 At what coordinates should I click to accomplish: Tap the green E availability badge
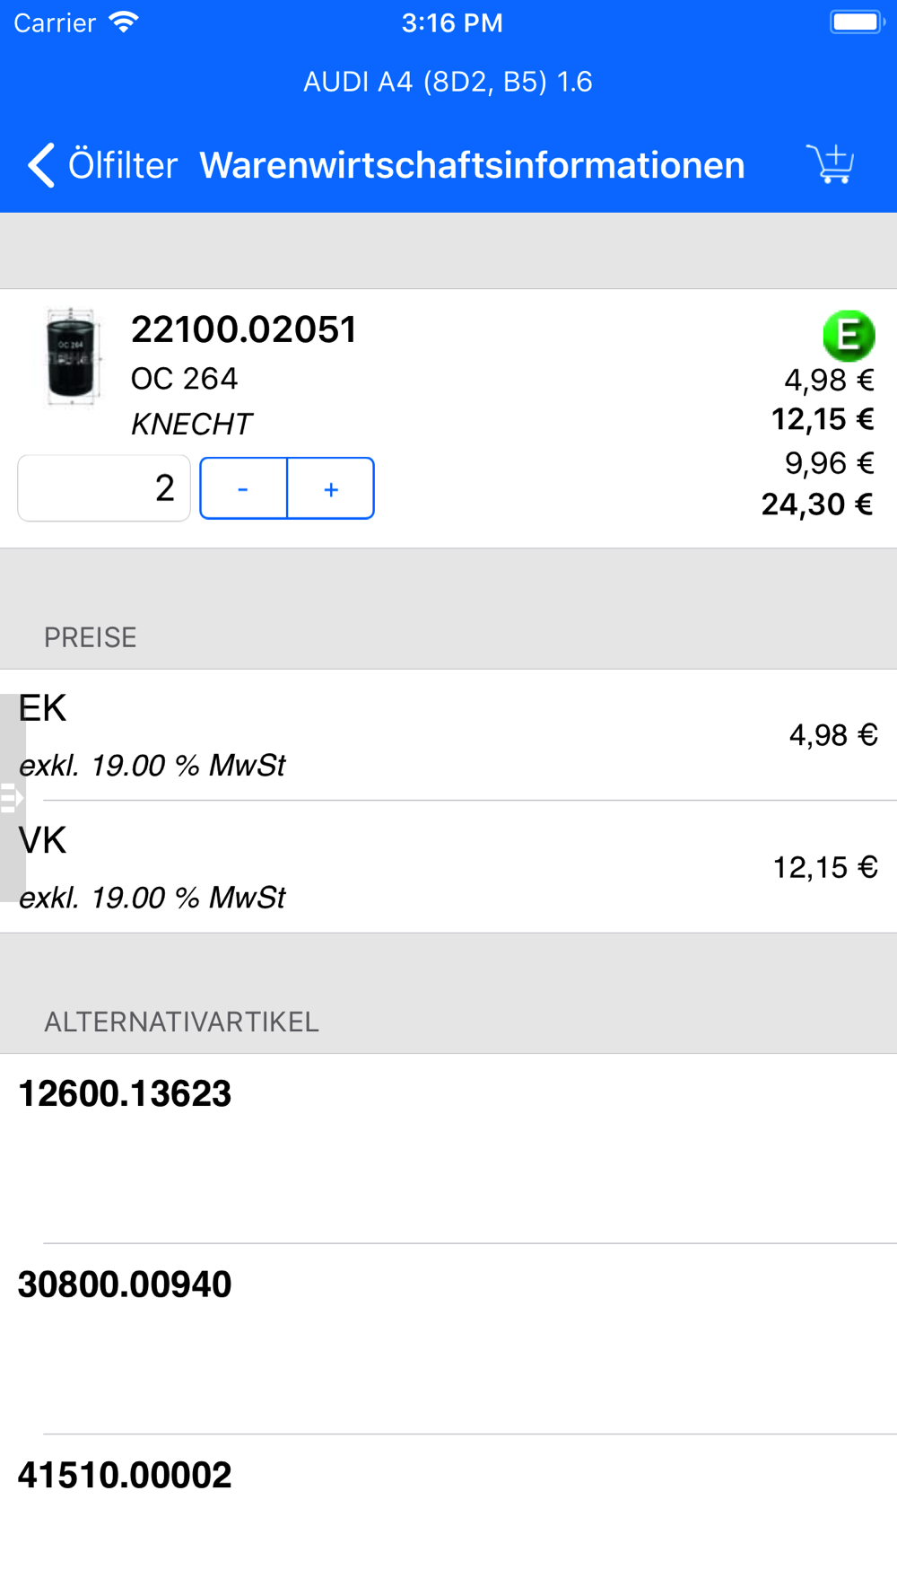pyautogui.click(x=849, y=335)
